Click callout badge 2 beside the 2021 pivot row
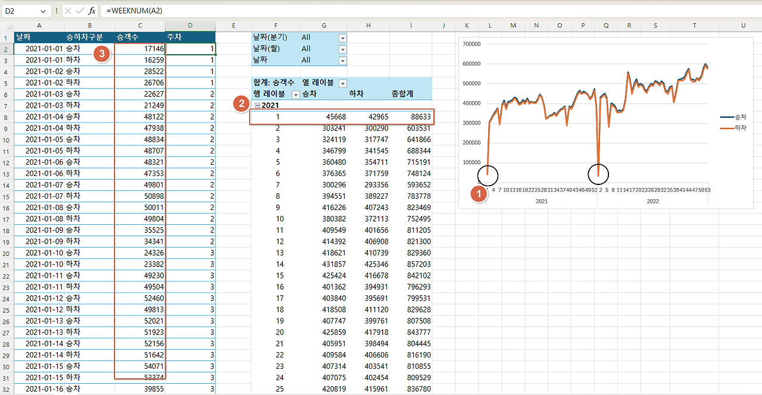The height and width of the screenshot is (395, 762). (242, 105)
